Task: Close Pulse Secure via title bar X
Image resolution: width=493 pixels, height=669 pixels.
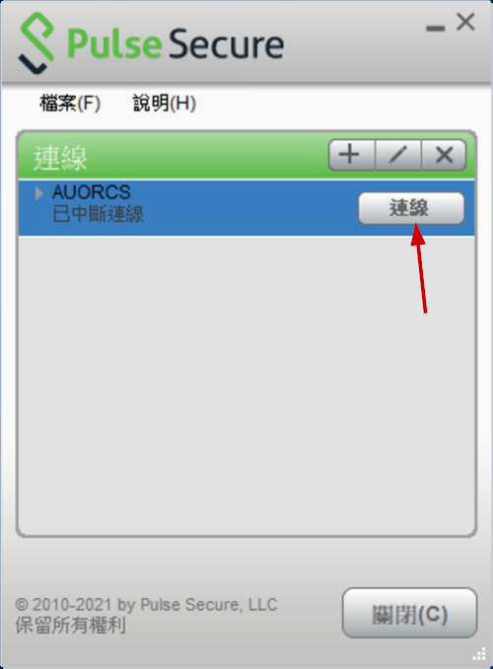Action: [x=465, y=22]
